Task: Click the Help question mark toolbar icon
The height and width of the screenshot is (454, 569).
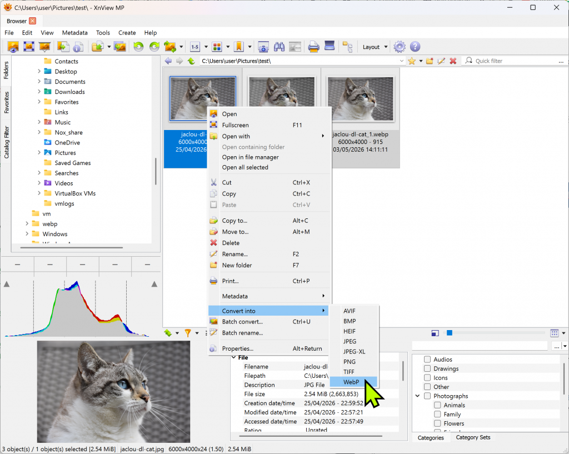Action: point(415,47)
